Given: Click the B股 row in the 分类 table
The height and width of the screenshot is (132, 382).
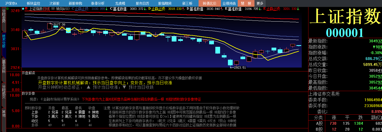Looking at the screenshot, I should pos(345,129).
